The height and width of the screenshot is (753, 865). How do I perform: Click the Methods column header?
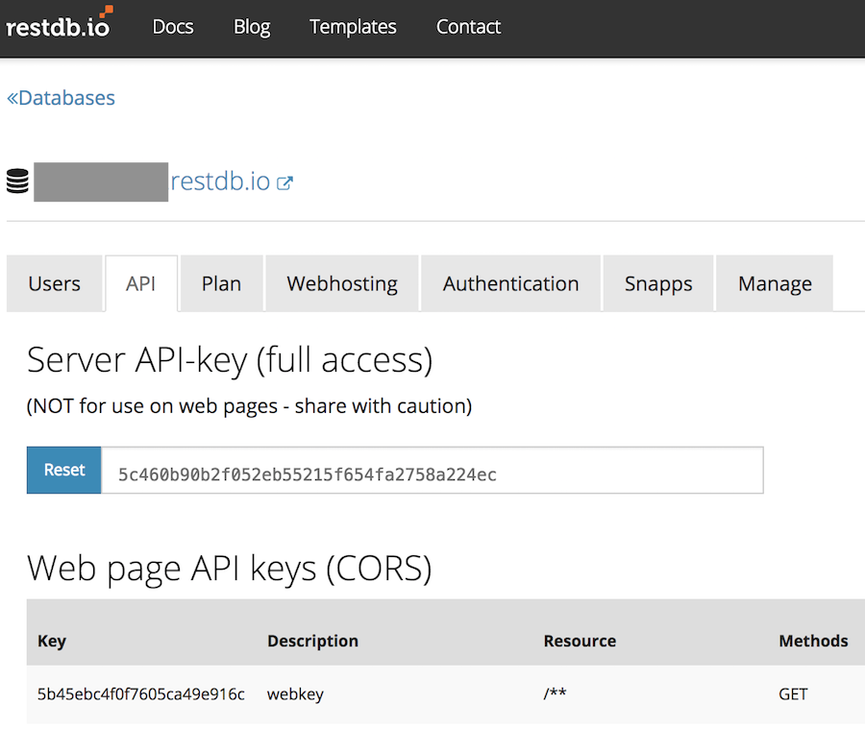[813, 641]
